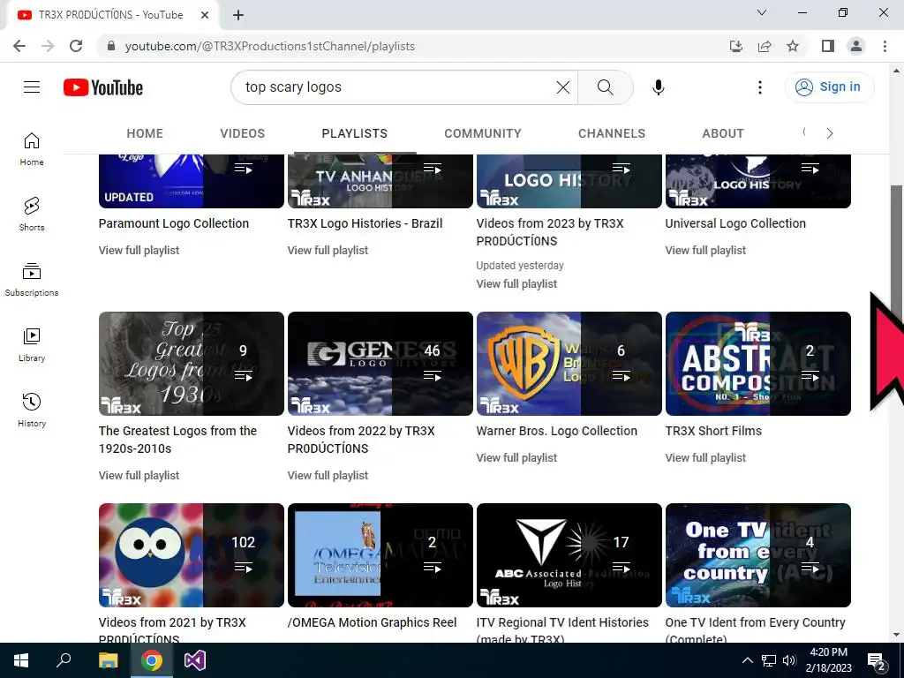Open Chrome profile avatar
This screenshot has height=678, width=904.
pyautogui.click(x=856, y=46)
